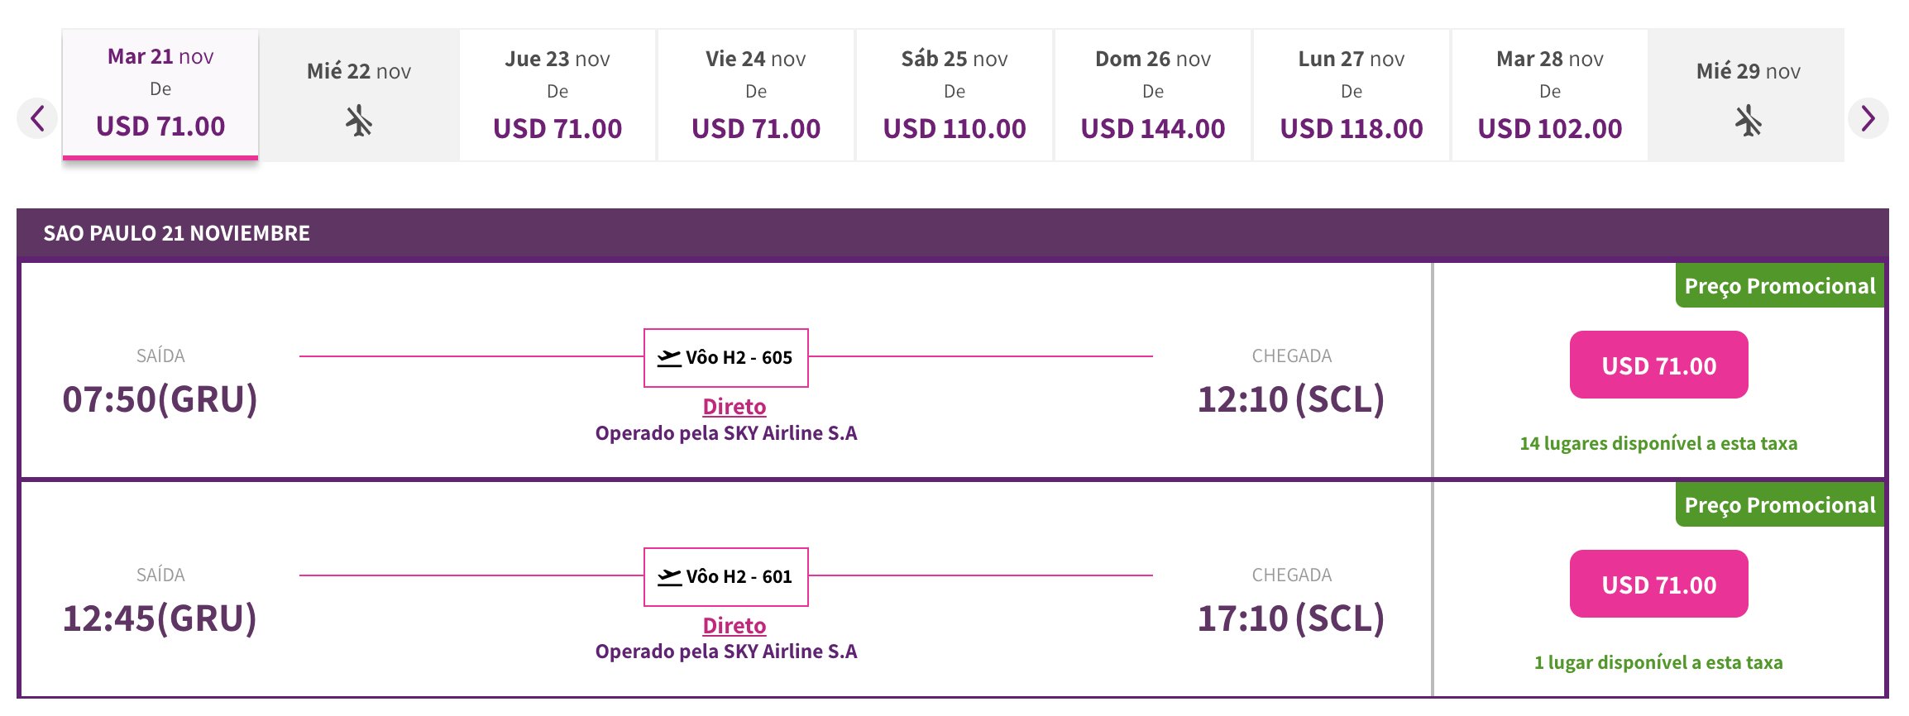The image size is (1909, 716).
Task: Pick Sáb 25 nov USD 110.00 tab
Action: point(954,95)
